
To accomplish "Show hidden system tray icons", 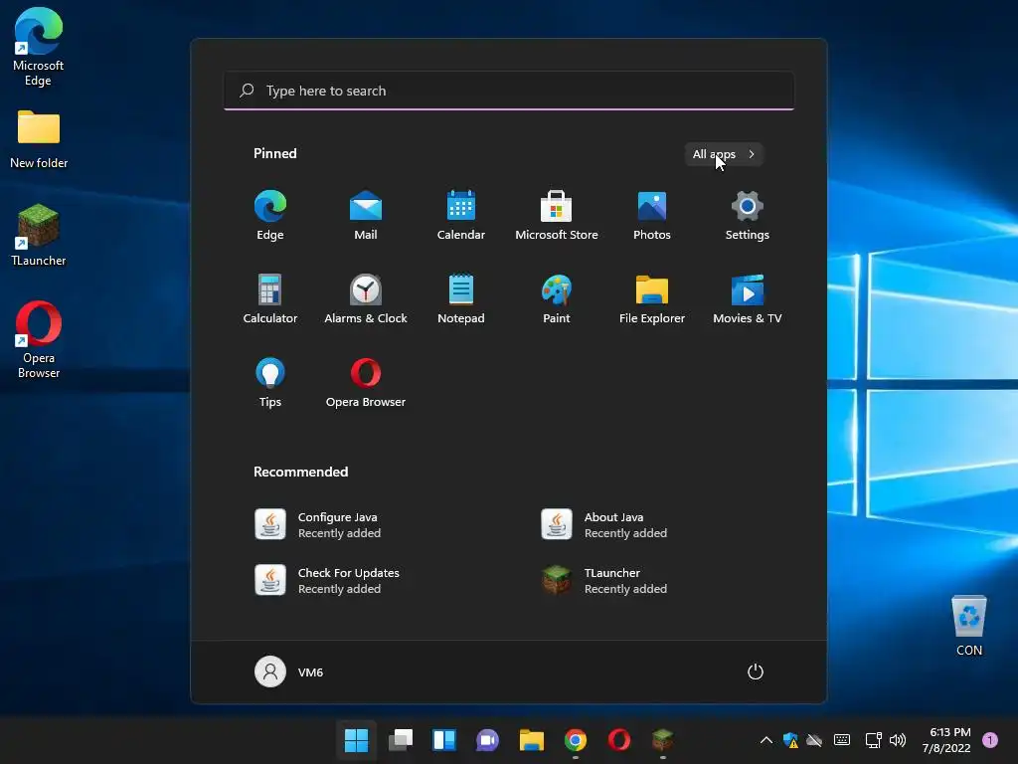I will pyautogui.click(x=766, y=740).
